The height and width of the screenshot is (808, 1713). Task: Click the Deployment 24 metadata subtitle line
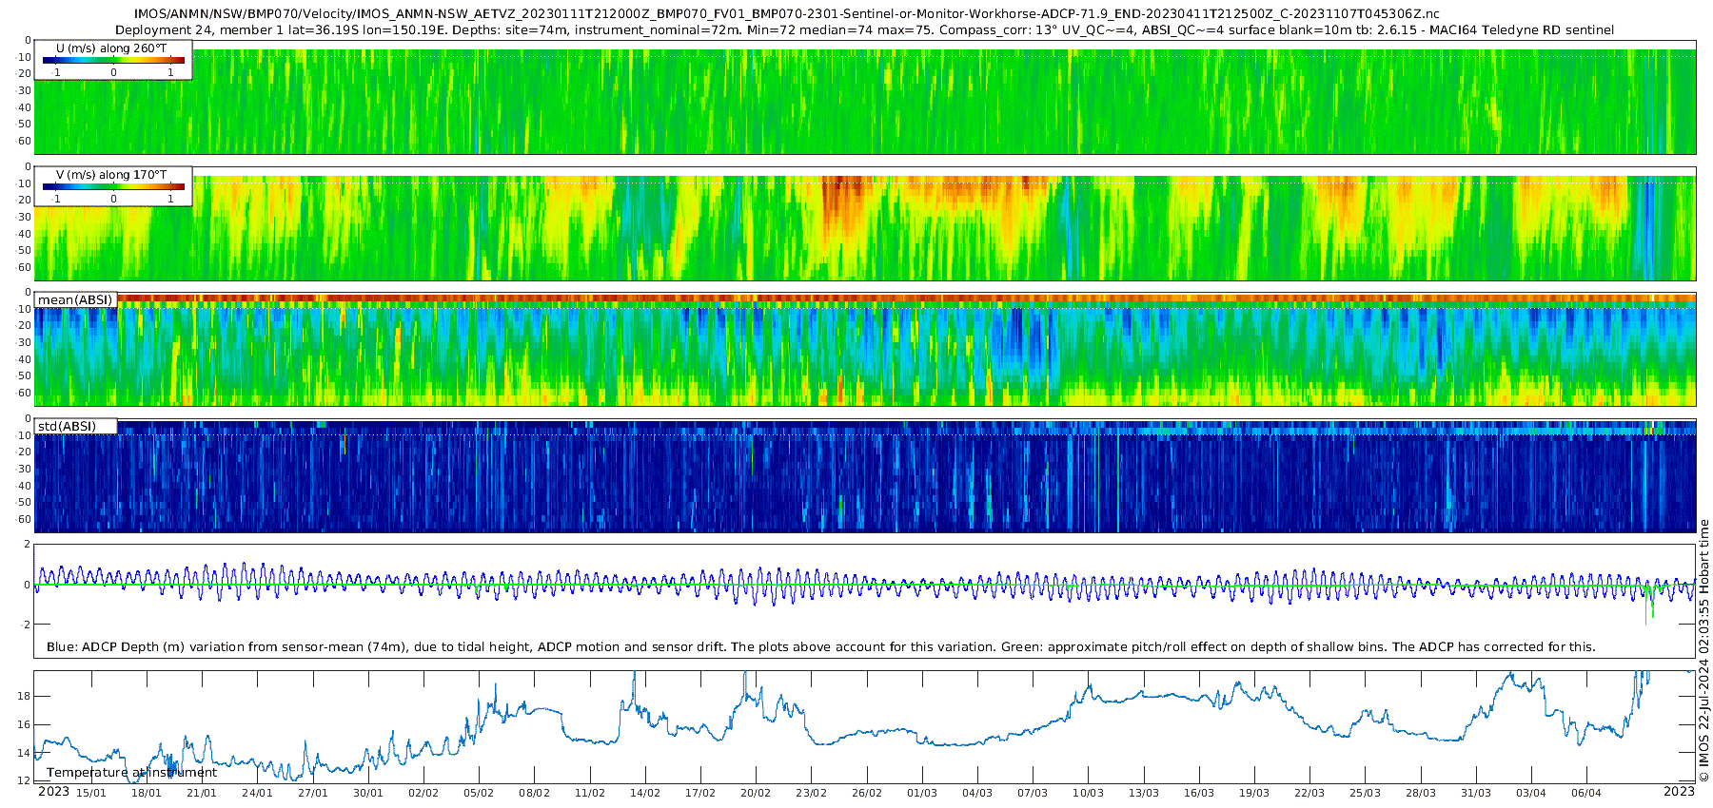point(864,29)
